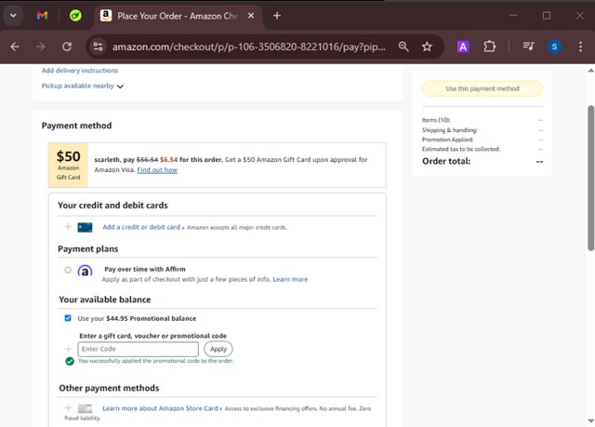Expand Pickup available nearby

(x=83, y=86)
